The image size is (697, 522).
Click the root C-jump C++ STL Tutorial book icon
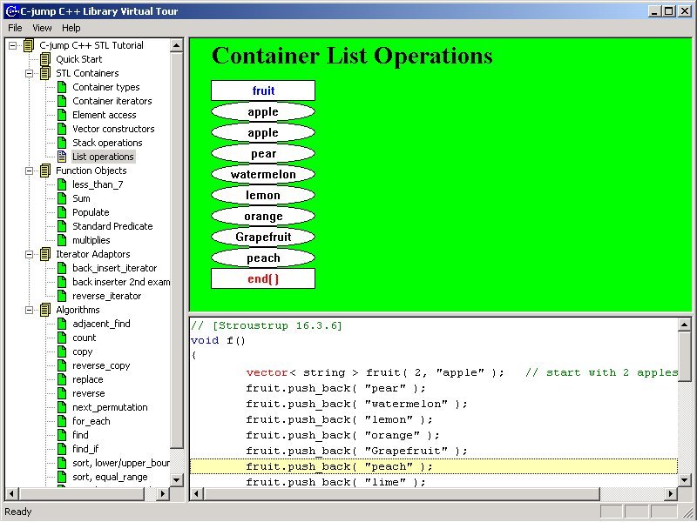point(29,45)
